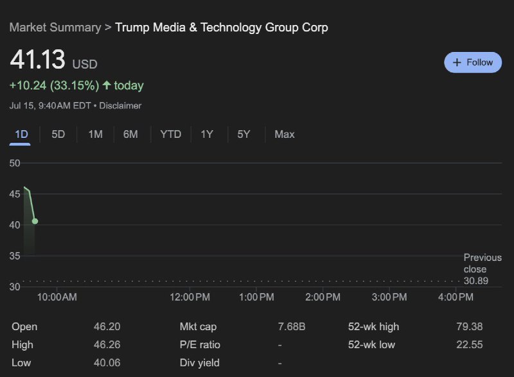Click the 12:00 PM axis label
Screen dimensions: 514x377
coord(190,297)
